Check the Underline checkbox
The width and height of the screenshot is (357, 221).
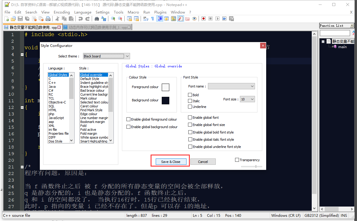point(190,107)
